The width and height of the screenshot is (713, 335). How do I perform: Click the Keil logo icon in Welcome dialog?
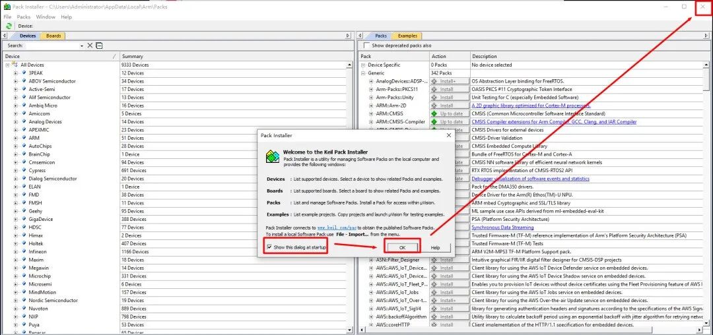pyautogui.click(x=273, y=156)
